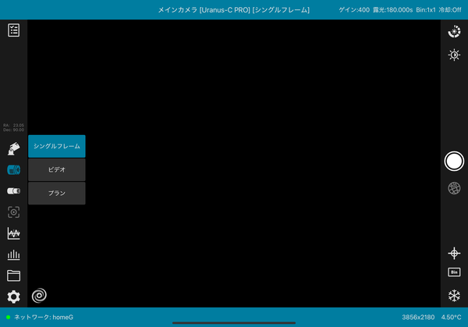This screenshot has width=468, height=327.
Task: Click the 露光:180.000s status text
Action: 392,10
